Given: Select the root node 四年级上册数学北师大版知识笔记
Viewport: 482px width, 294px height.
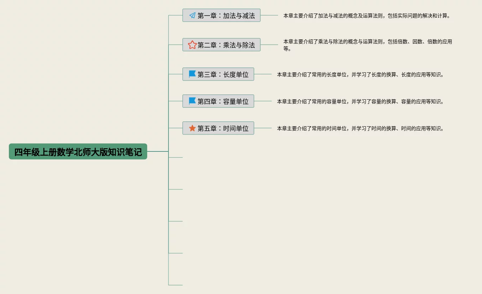Looking at the screenshot, I should [78, 151].
